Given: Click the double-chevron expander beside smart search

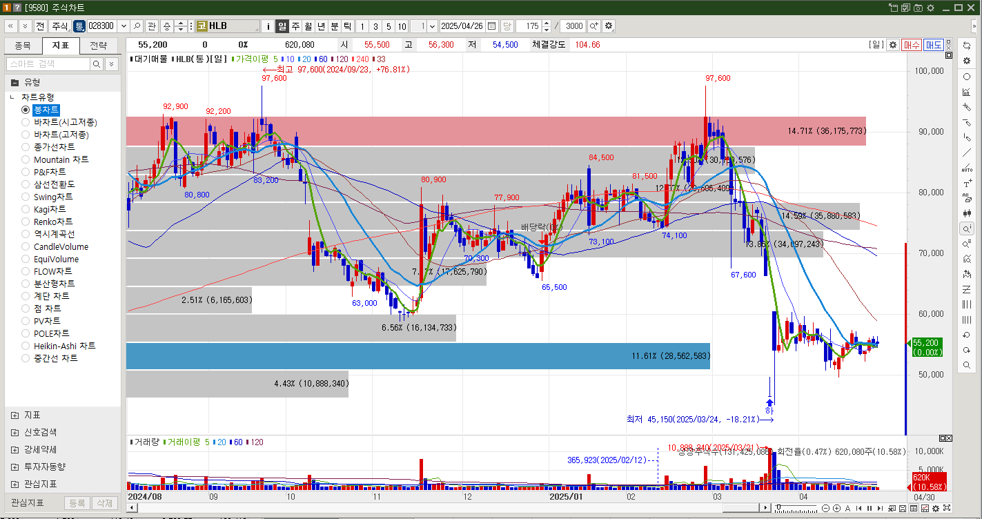Looking at the screenshot, I should coord(111,63).
